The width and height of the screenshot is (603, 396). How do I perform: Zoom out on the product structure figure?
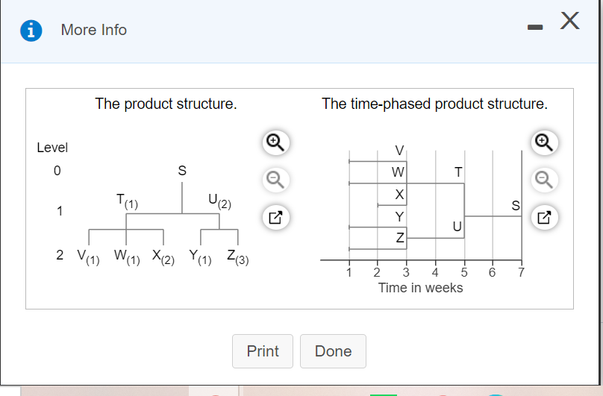(275, 179)
